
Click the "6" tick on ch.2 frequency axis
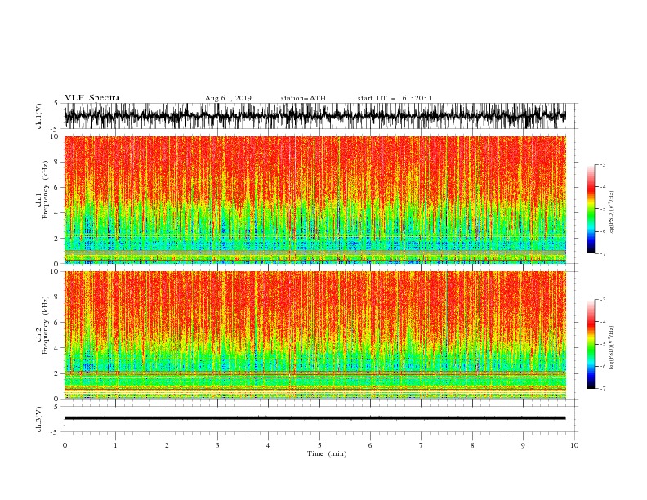[x=57, y=323]
